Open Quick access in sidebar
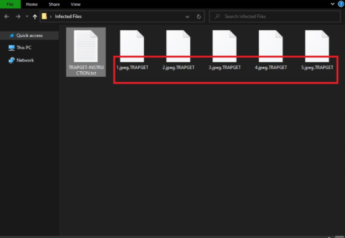This screenshot has width=345, height=238. click(29, 35)
